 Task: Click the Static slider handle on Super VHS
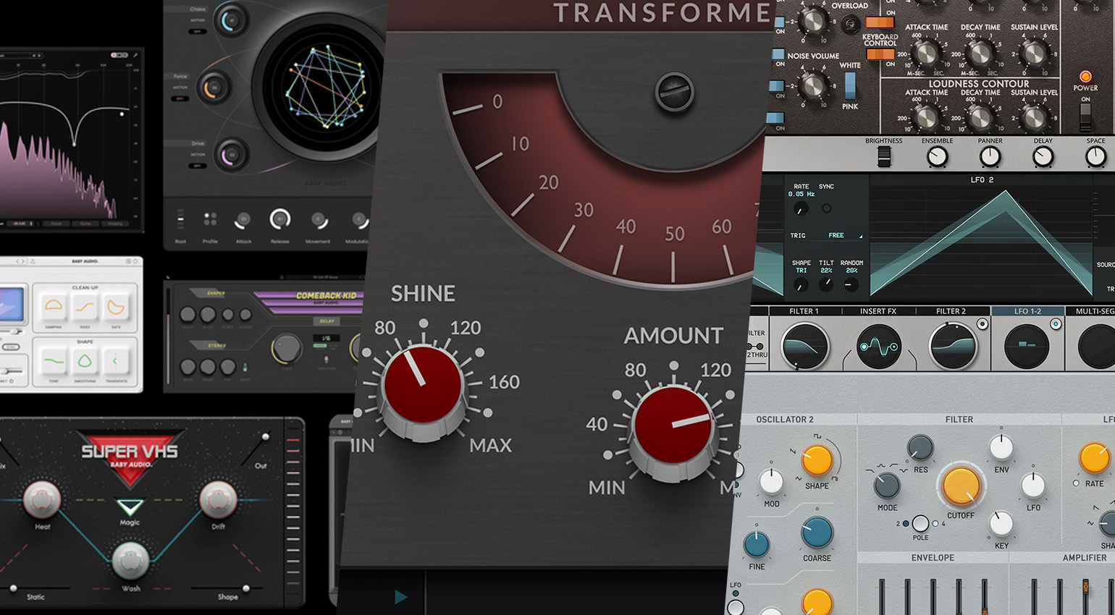click(x=12, y=588)
